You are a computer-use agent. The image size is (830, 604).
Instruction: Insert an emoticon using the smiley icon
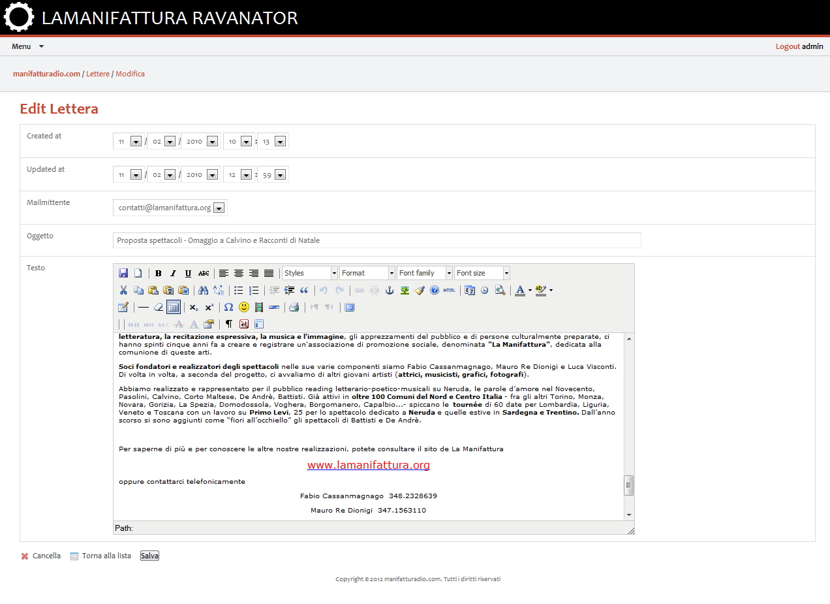[244, 306]
